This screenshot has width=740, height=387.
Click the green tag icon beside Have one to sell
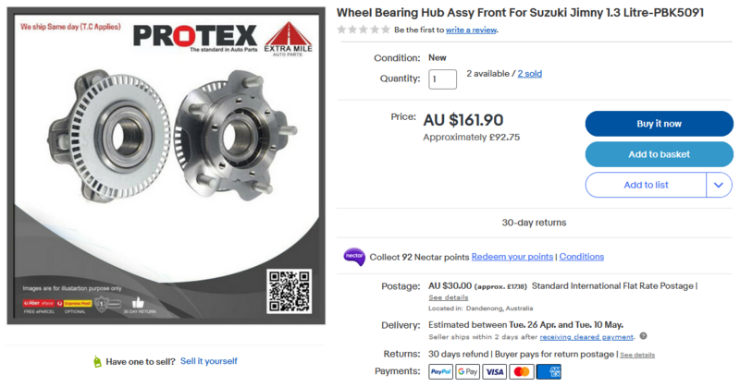(97, 361)
